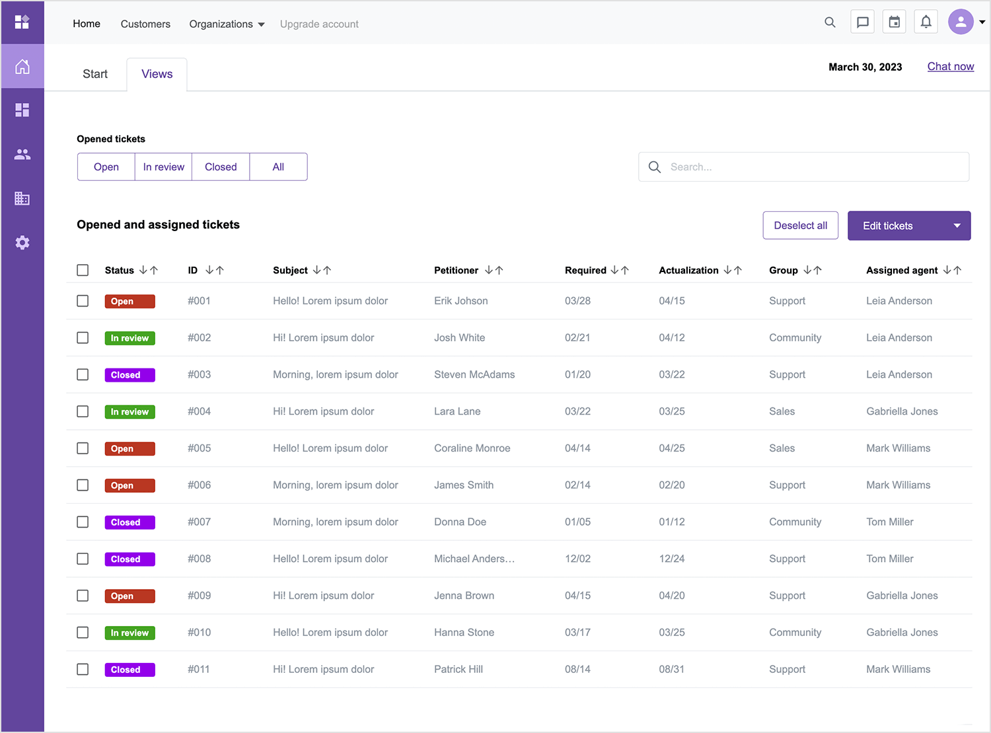Select the checkbox for ticket #005
991x733 pixels.
[83, 448]
